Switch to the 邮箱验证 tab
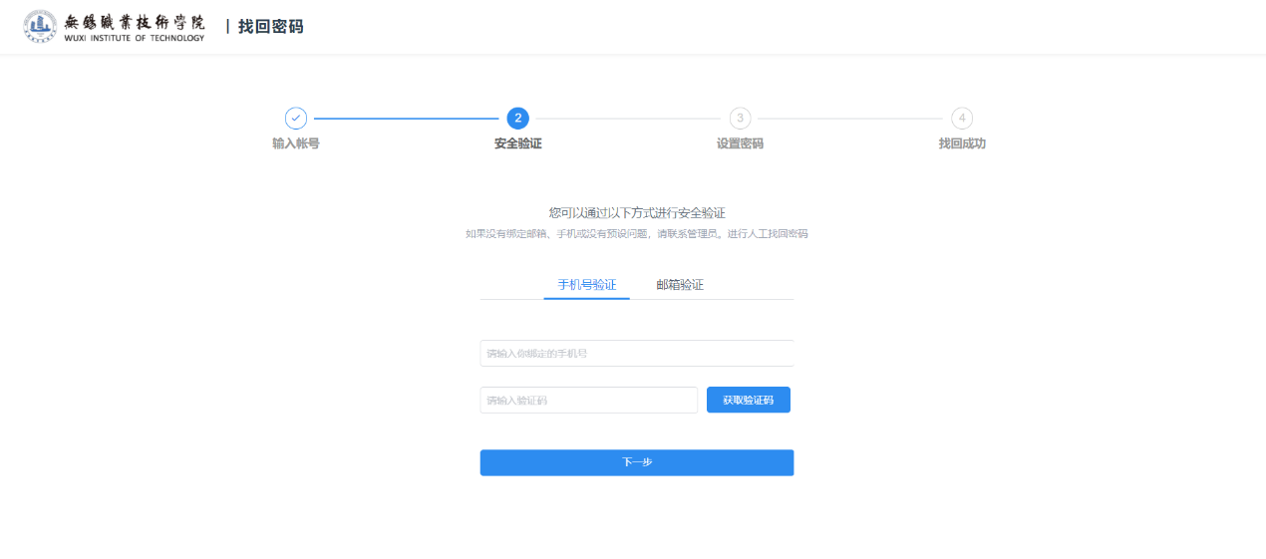The width and height of the screenshot is (1266, 559). click(680, 285)
